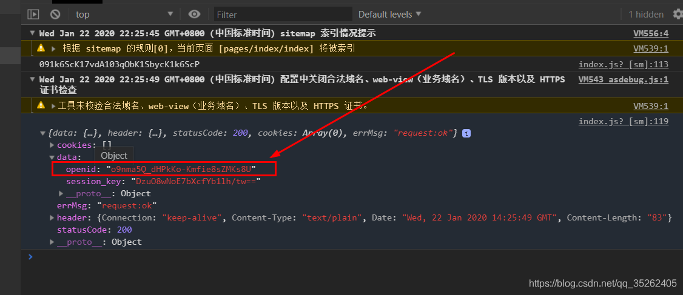Expand the last __proto__: Object entry

pyautogui.click(x=52, y=242)
